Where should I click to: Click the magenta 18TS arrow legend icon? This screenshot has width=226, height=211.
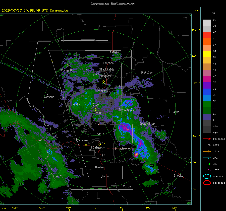pyautogui.click(x=207, y=170)
